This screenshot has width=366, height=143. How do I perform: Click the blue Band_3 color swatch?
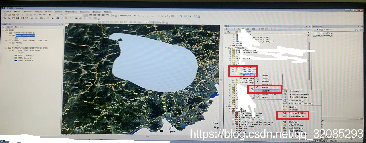pyautogui.click(x=16, y=61)
